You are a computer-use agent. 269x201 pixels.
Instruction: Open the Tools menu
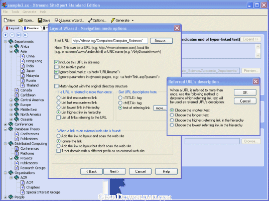[x=15, y=12]
